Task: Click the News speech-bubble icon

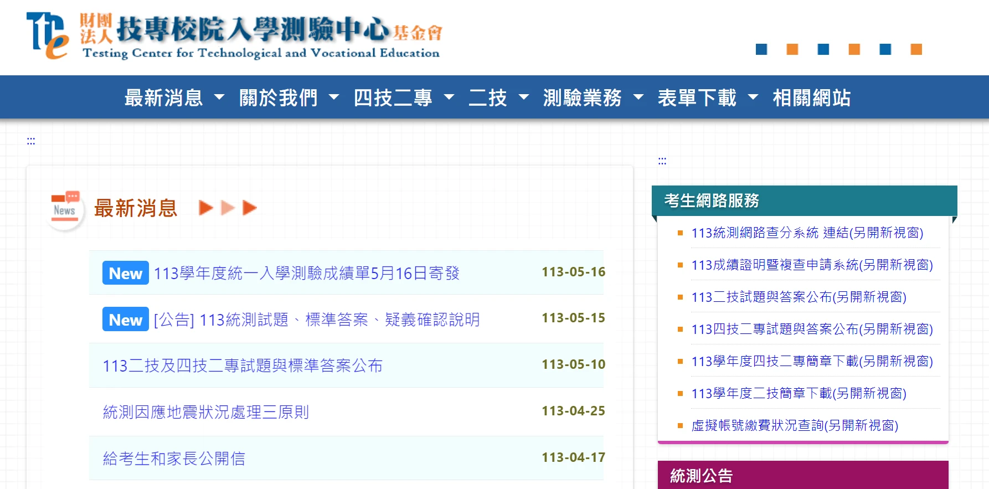Action: [x=65, y=208]
